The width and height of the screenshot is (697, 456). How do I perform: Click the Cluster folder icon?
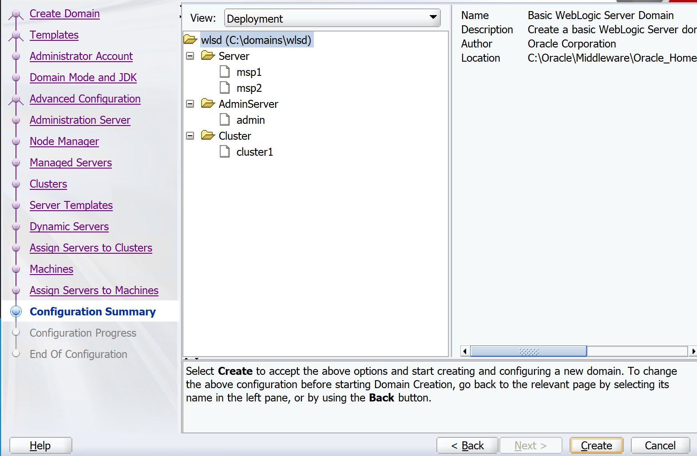[208, 135]
